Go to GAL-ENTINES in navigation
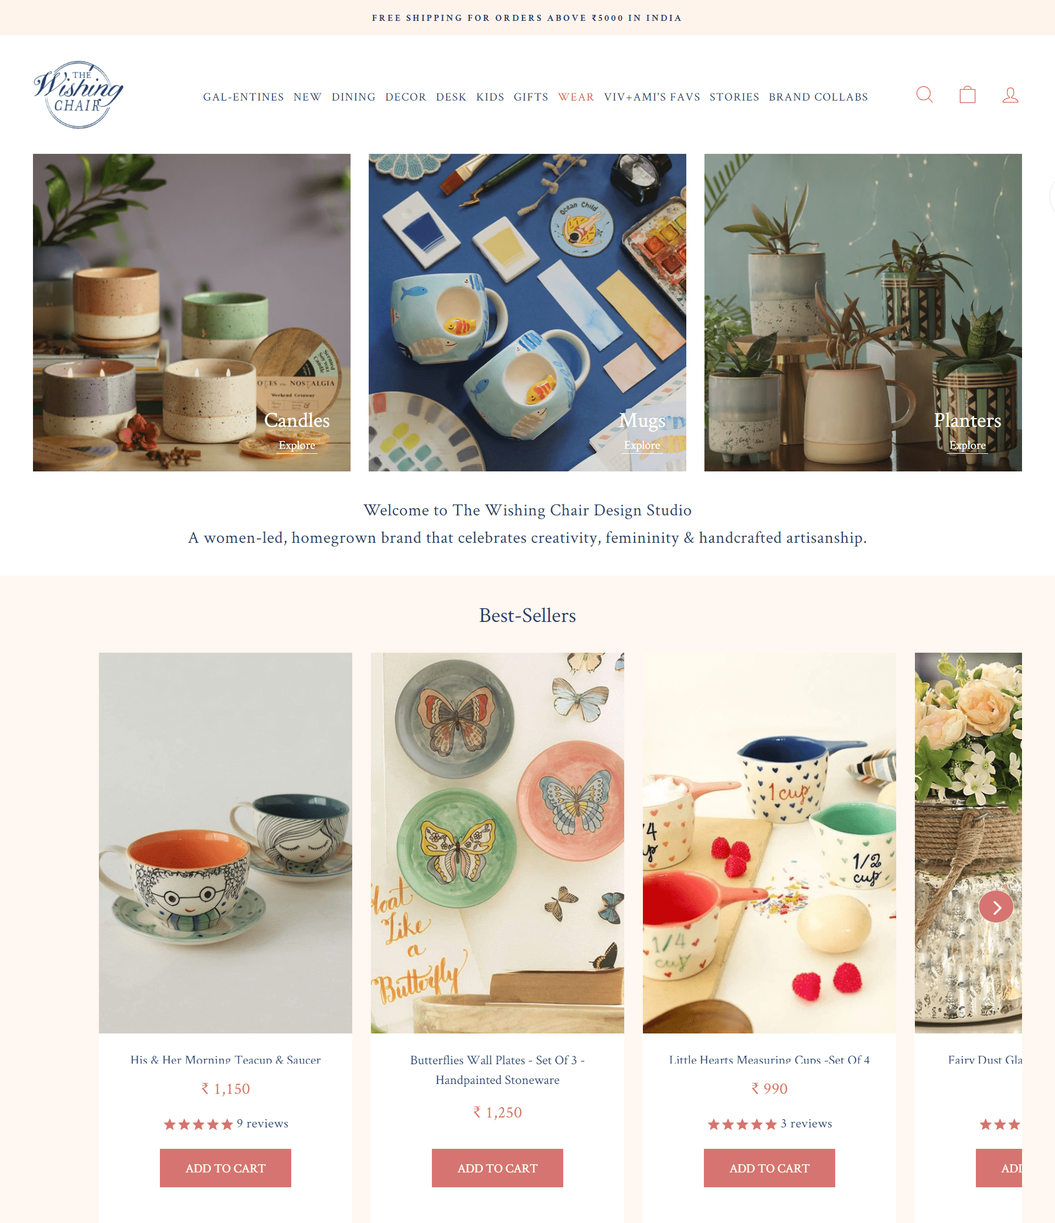Screen dimensions: 1055x1223 [243, 97]
